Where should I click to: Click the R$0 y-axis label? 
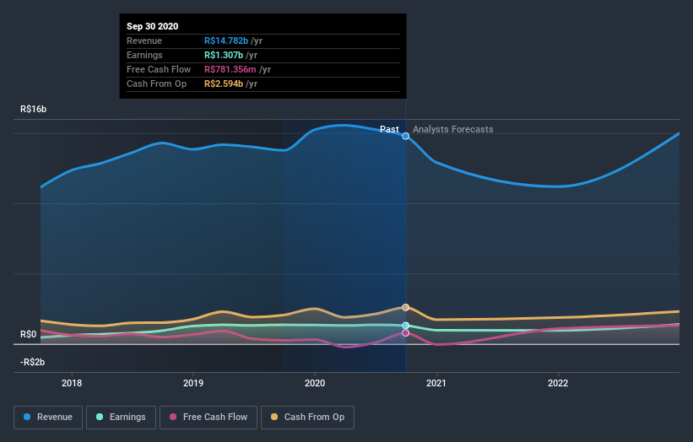click(x=29, y=334)
